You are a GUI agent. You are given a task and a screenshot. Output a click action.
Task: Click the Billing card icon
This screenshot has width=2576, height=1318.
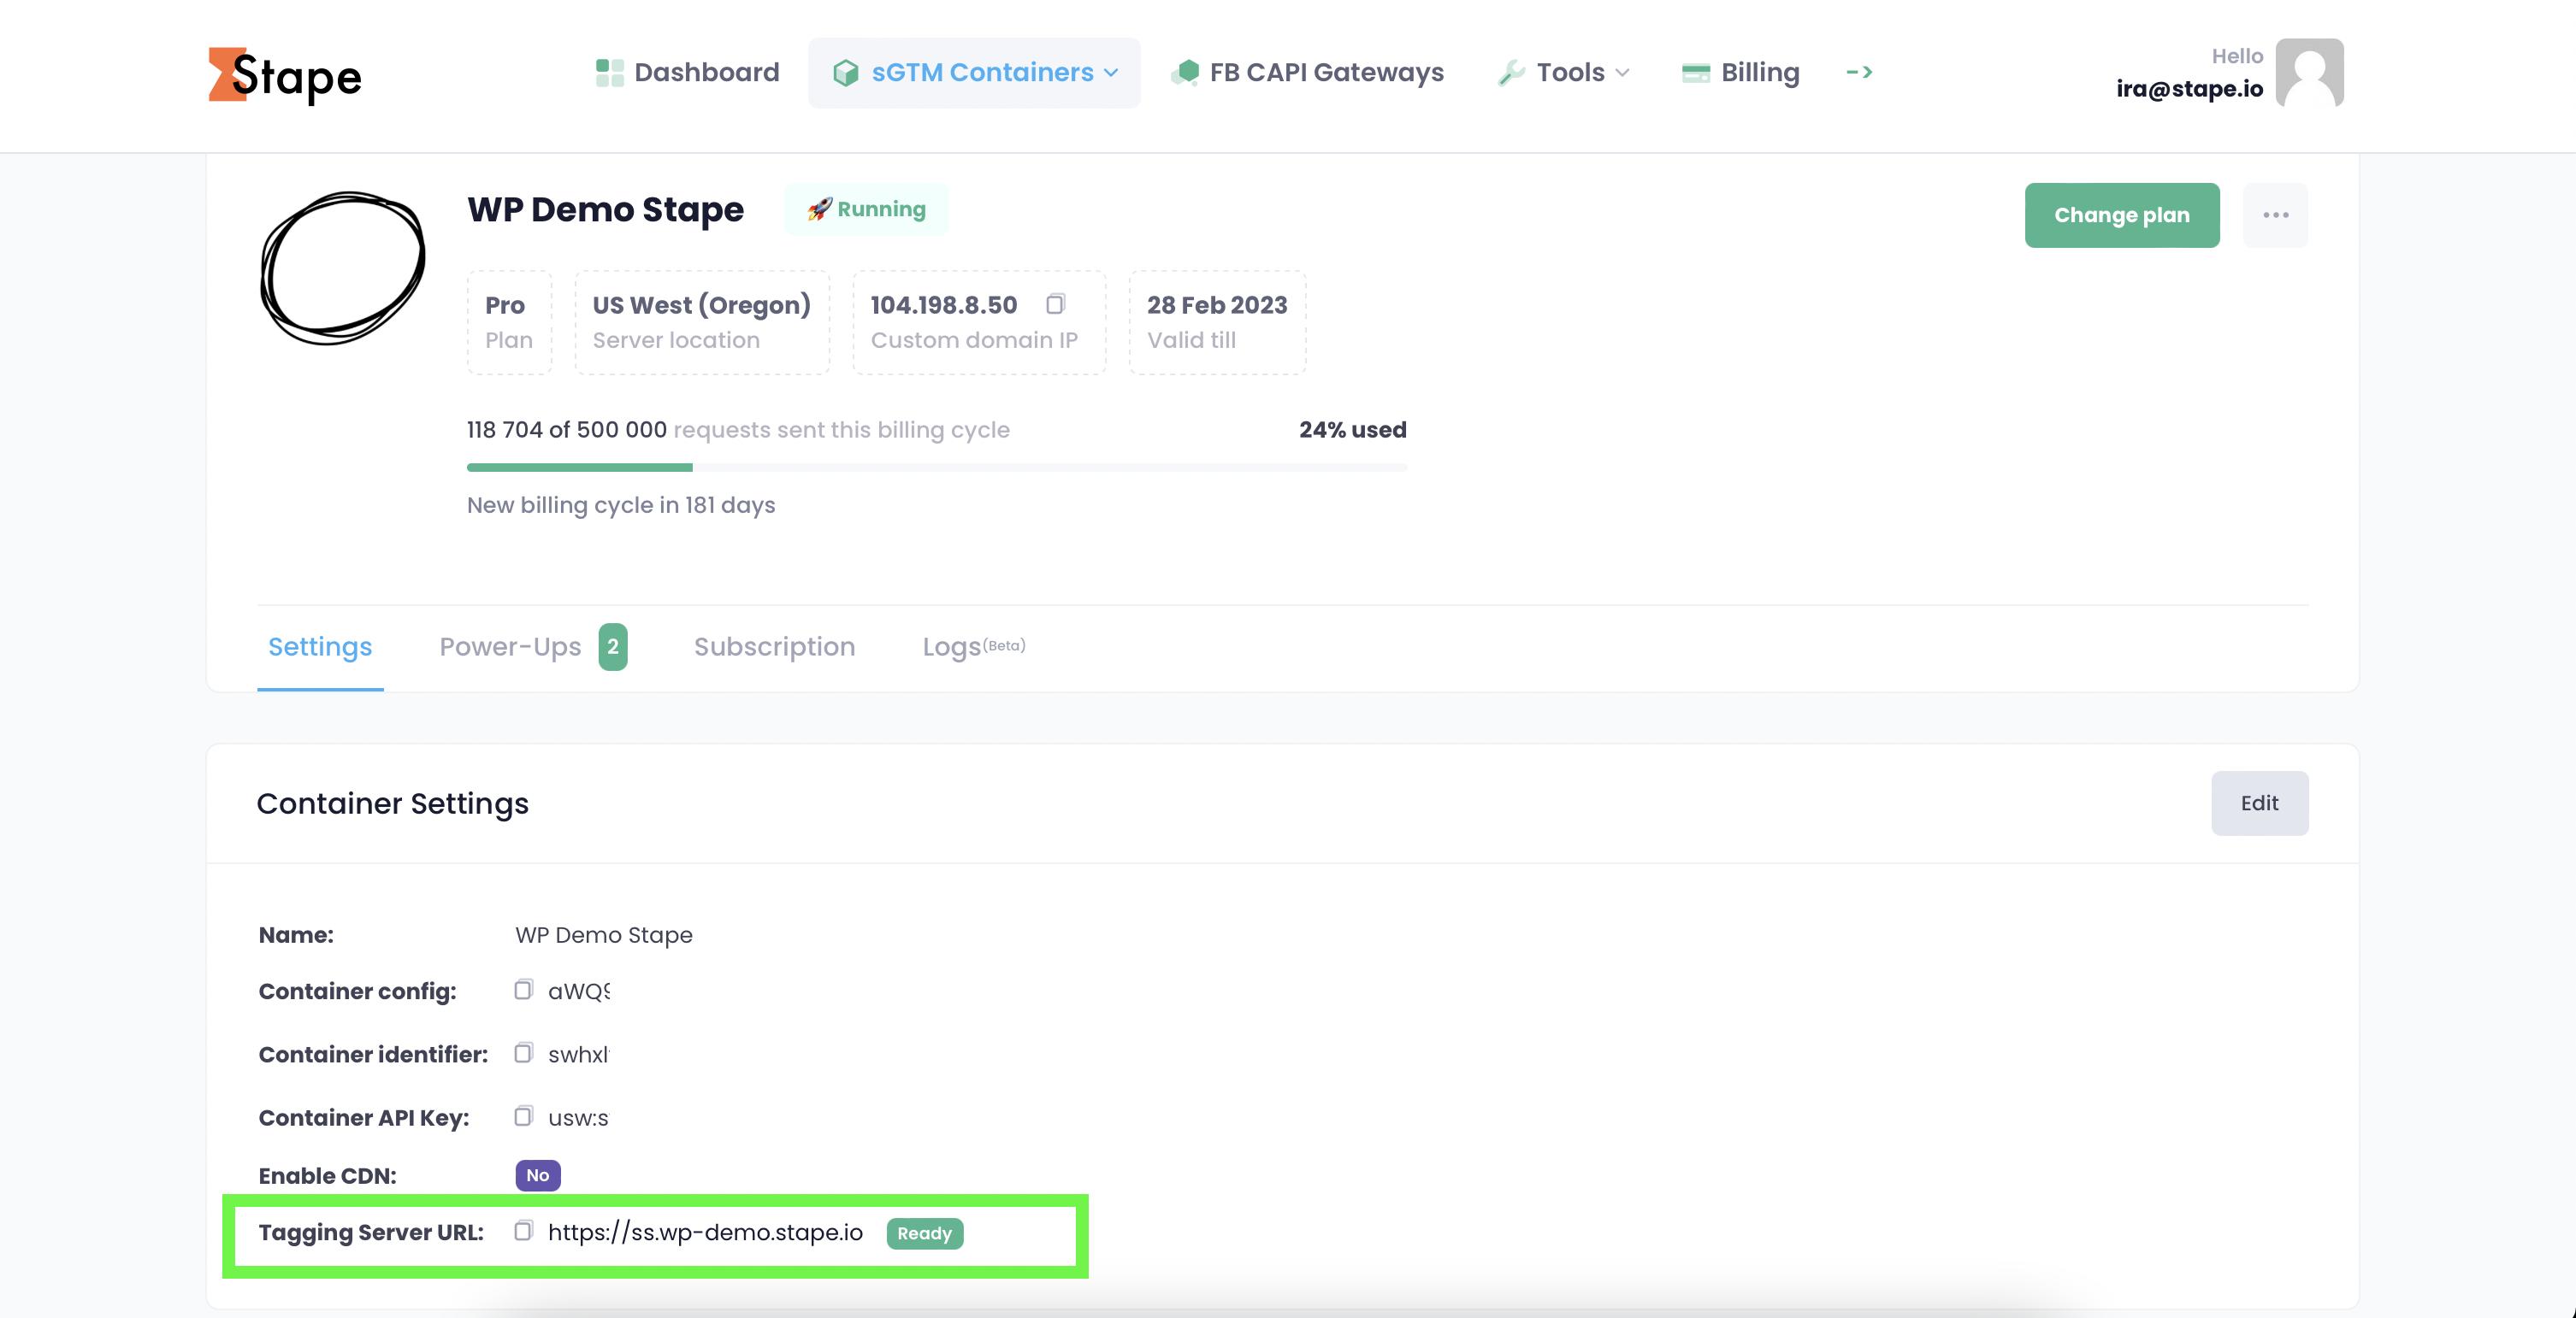coord(1696,72)
